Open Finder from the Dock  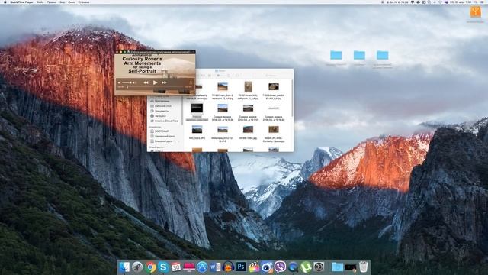click(124, 267)
